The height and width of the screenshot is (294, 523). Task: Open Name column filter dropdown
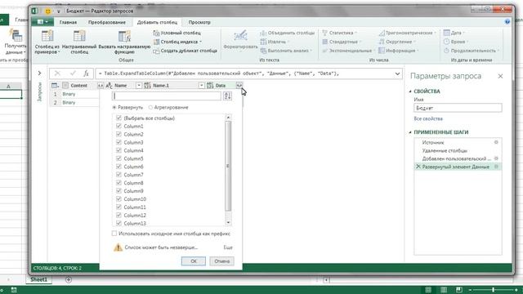coord(139,86)
